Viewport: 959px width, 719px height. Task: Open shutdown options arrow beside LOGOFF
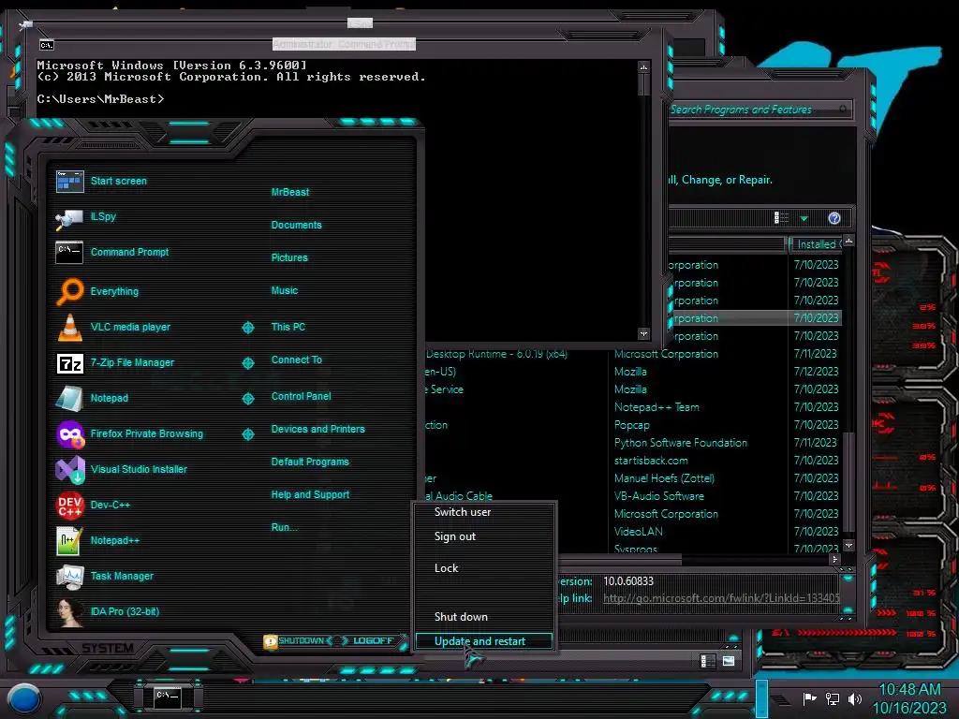pyautogui.click(x=403, y=641)
